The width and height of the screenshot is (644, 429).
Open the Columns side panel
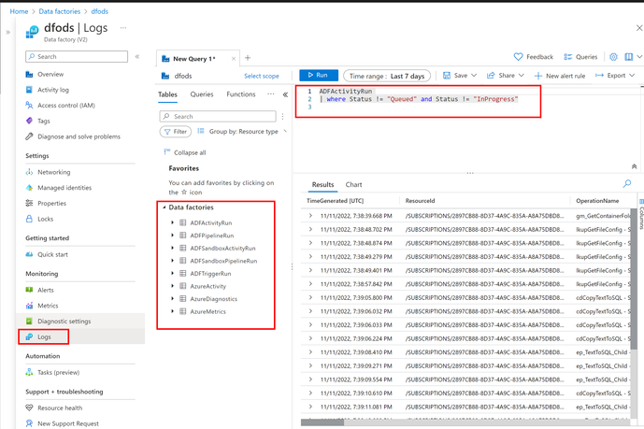(641, 215)
